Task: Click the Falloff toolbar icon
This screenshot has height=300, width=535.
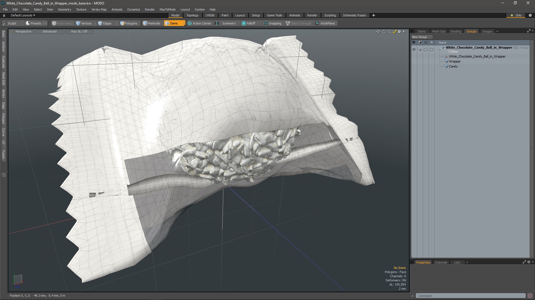Action: (x=248, y=23)
